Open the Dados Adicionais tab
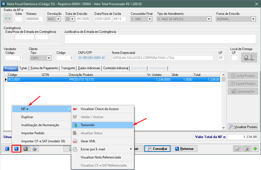 tap(89, 68)
